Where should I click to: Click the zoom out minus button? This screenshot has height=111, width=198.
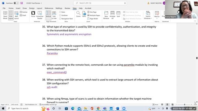pyautogui.click(x=176, y=105)
